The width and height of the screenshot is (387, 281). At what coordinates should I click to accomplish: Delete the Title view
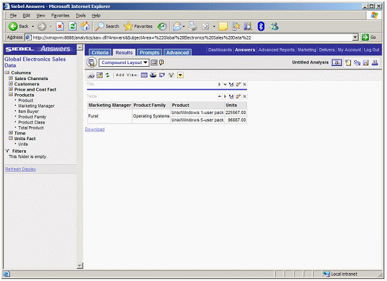244,85
